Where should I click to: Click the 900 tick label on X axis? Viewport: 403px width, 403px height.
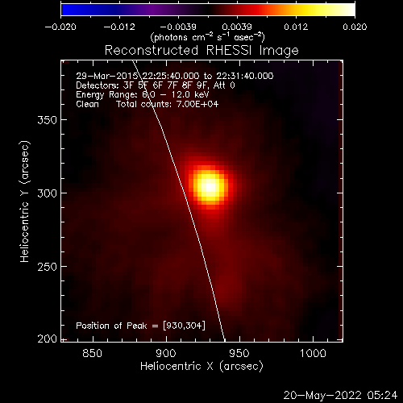pyautogui.click(x=166, y=353)
